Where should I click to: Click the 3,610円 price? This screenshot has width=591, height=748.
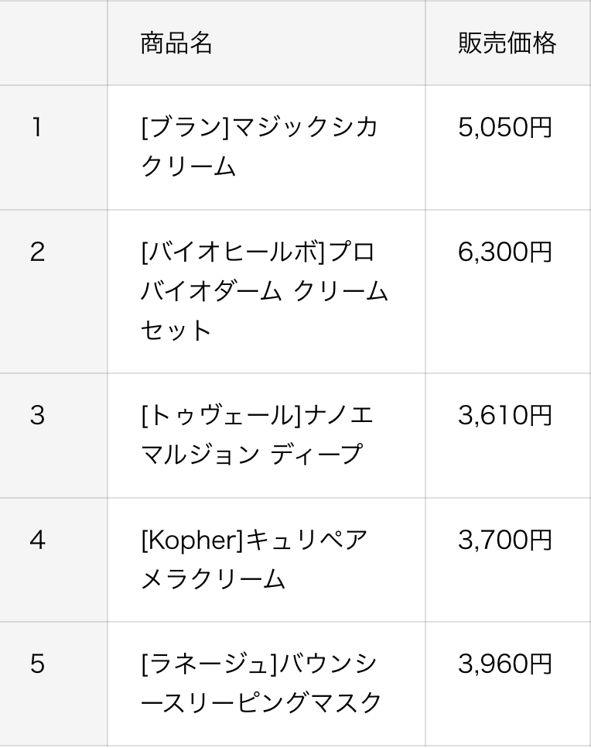coord(505,415)
